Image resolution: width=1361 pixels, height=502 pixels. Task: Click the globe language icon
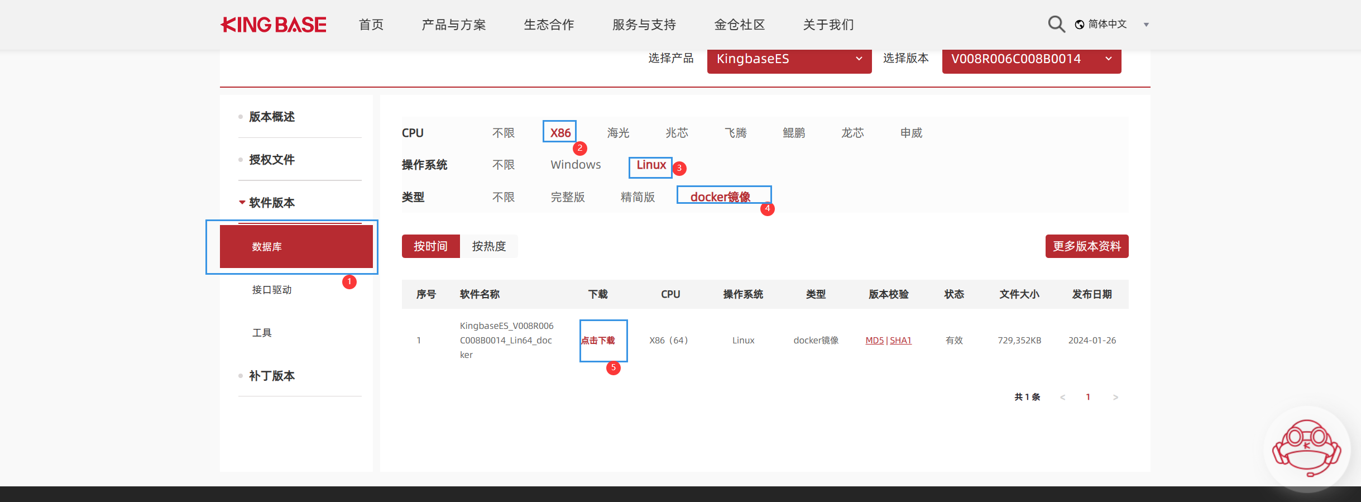point(1080,25)
